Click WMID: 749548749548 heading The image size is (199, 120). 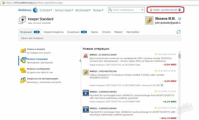pos(103,71)
